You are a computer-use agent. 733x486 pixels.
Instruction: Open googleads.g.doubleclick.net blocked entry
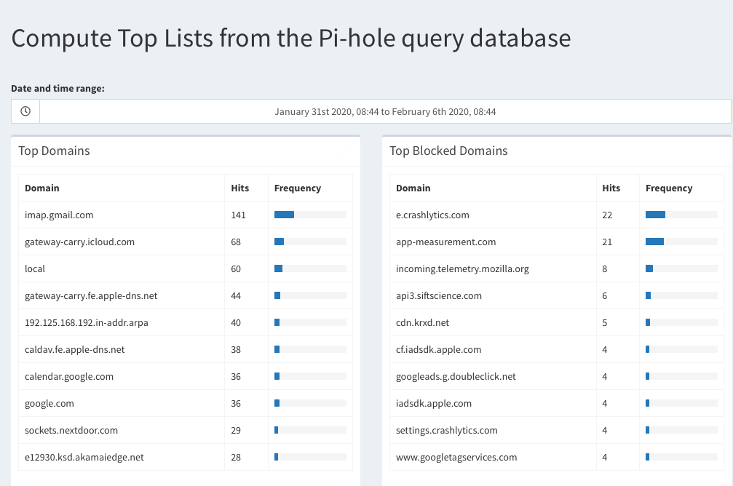(x=456, y=377)
